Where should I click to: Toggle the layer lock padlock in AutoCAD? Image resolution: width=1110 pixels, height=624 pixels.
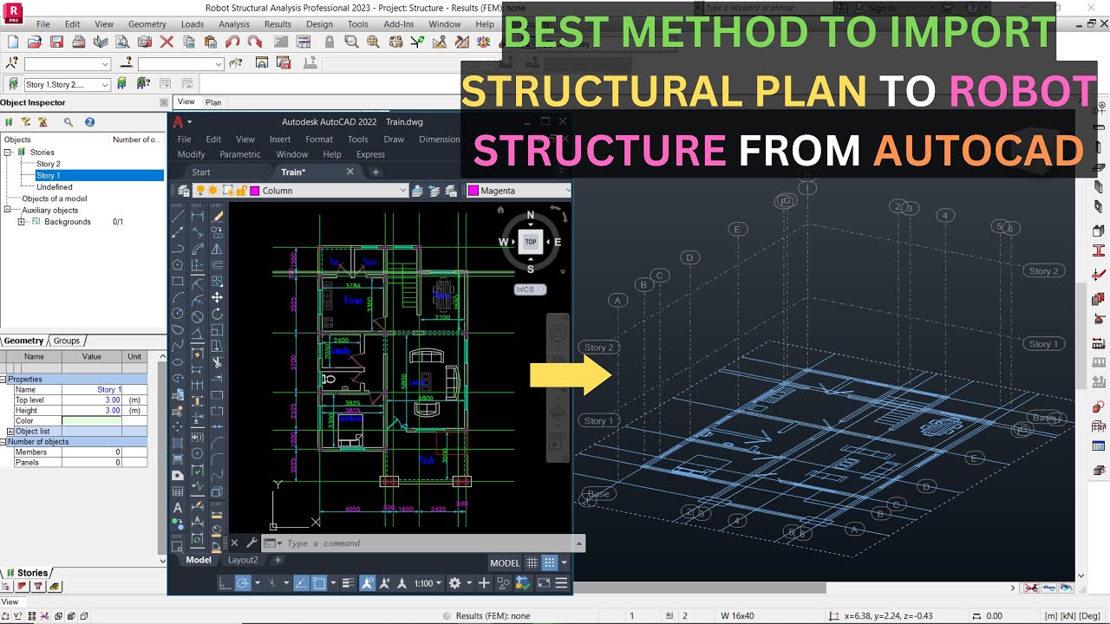pos(240,191)
